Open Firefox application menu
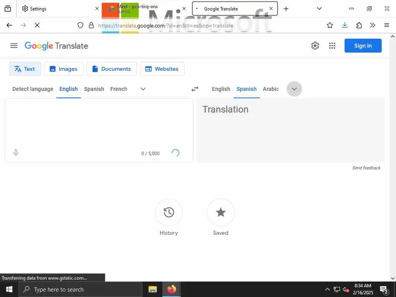The height and width of the screenshot is (297, 396). pos(387,25)
